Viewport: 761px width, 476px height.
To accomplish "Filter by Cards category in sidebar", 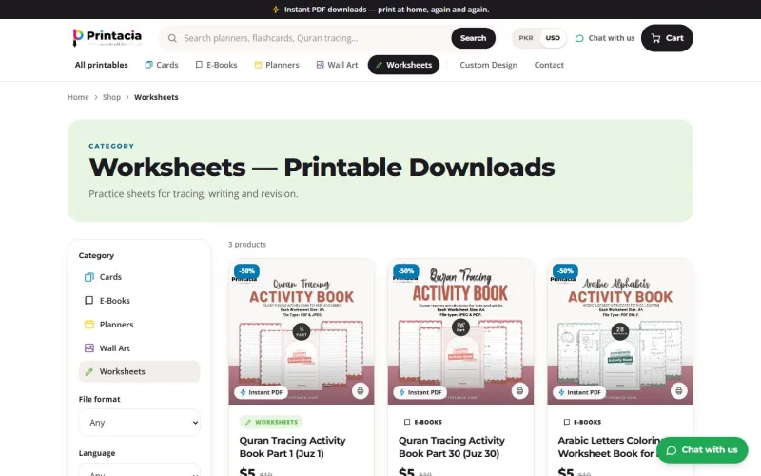I will tap(139, 277).
